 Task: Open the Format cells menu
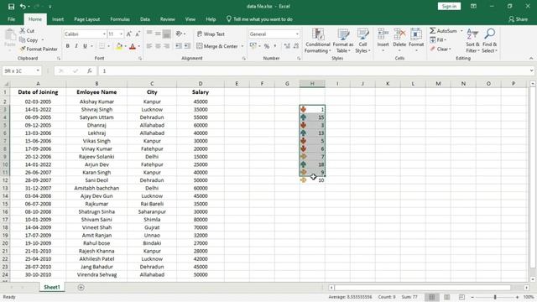416,41
